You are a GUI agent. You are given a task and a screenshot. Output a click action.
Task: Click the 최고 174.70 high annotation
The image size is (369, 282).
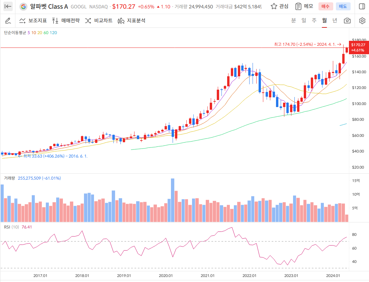point(308,44)
